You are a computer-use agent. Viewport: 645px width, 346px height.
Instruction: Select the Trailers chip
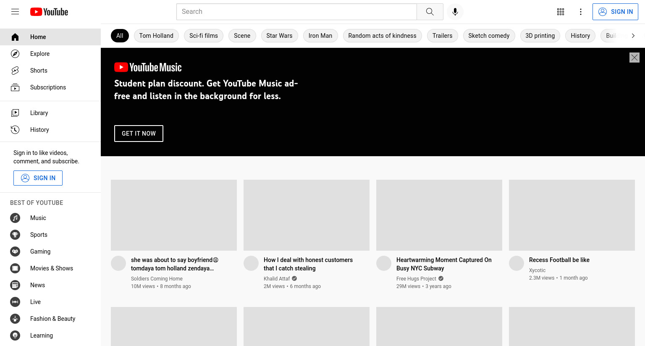click(x=443, y=36)
